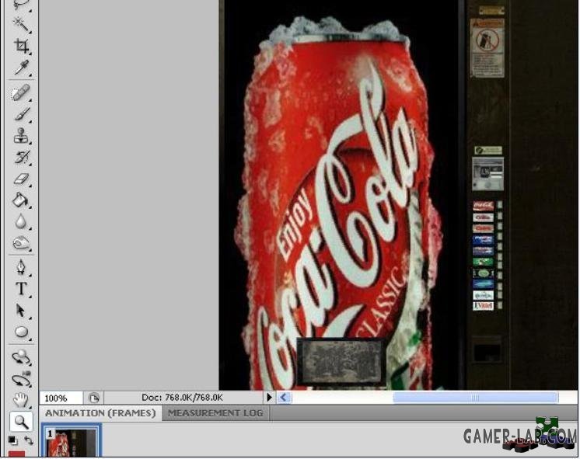Open the Measurement Log tab
This screenshot has height=459, width=580.
215,413
